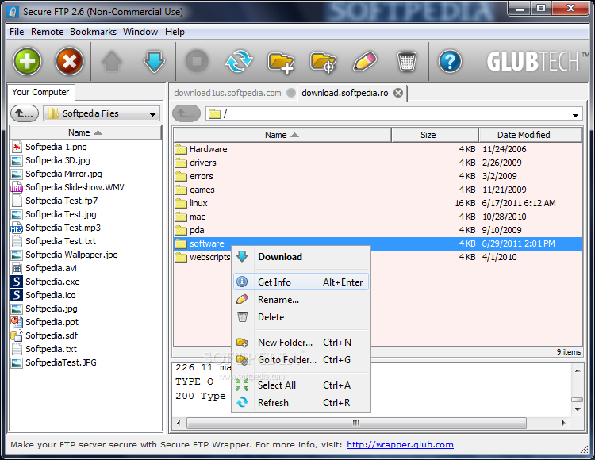The image size is (595, 460).
Task: Click the Delete trash toolbar icon
Action: 406,61
